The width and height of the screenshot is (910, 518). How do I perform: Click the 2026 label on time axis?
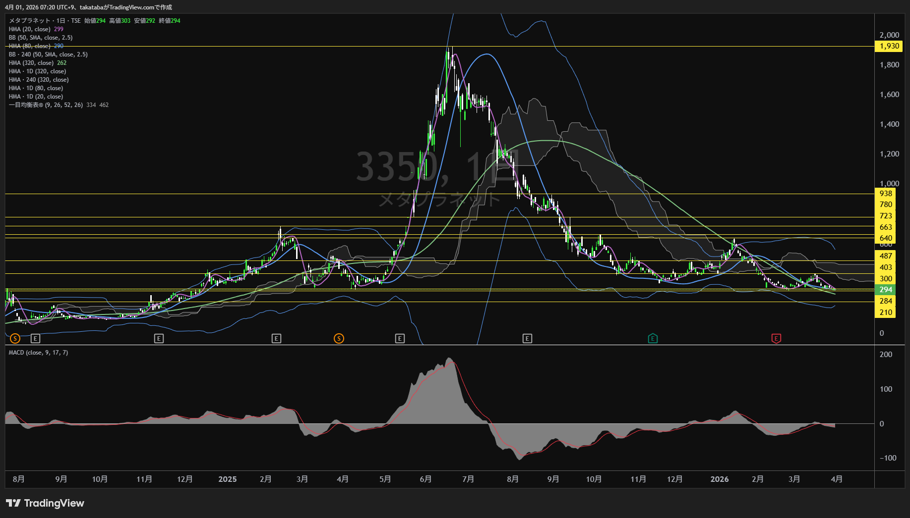click(x=719, y=479)
